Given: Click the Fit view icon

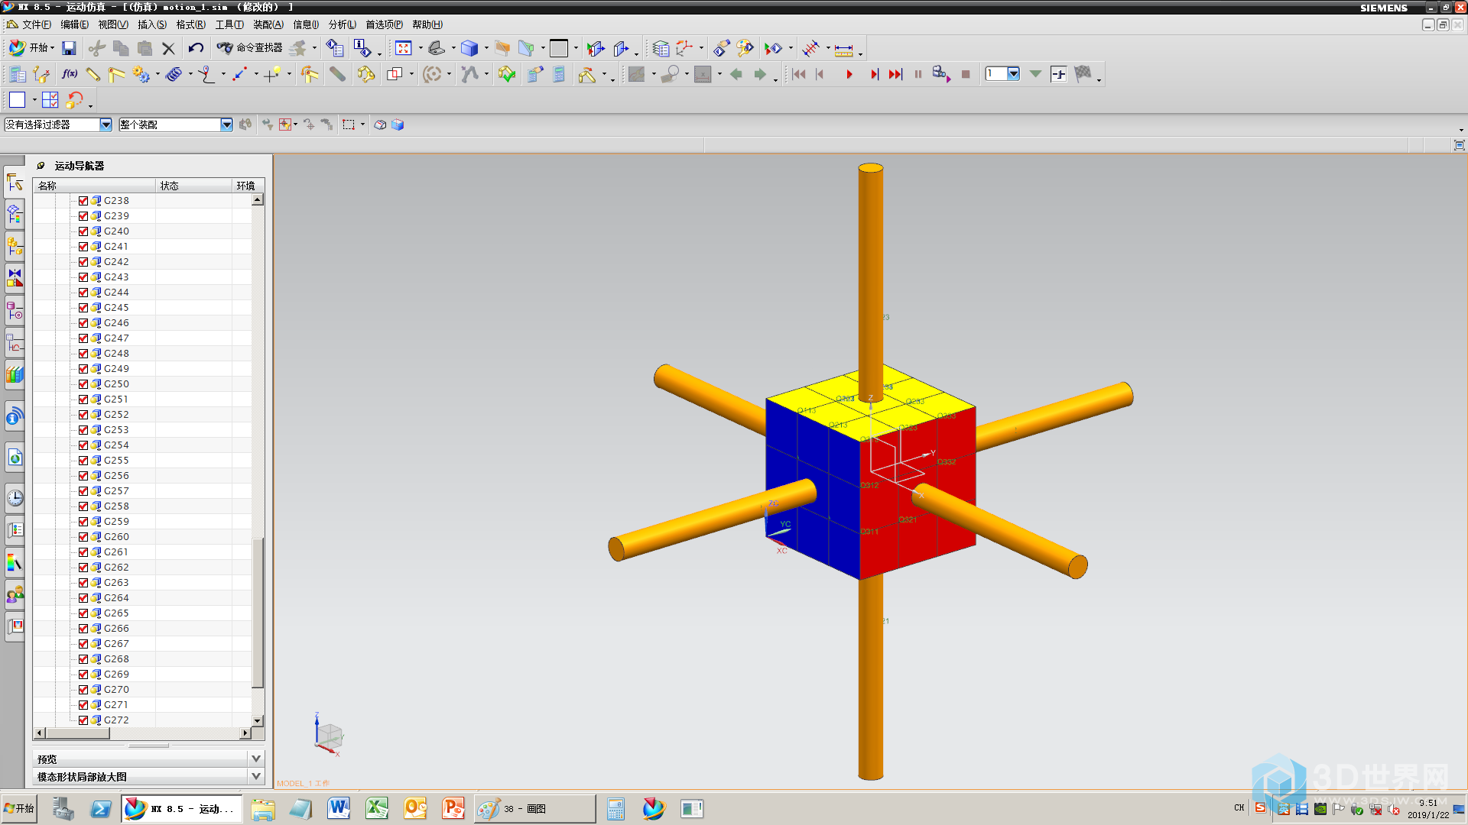Looking at the screenshot, I should tap(404, 48).
